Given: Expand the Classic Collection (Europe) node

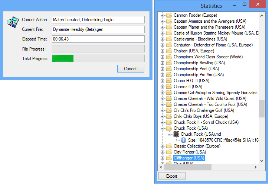Looking at the screenshot, I should tap(162, 146).
